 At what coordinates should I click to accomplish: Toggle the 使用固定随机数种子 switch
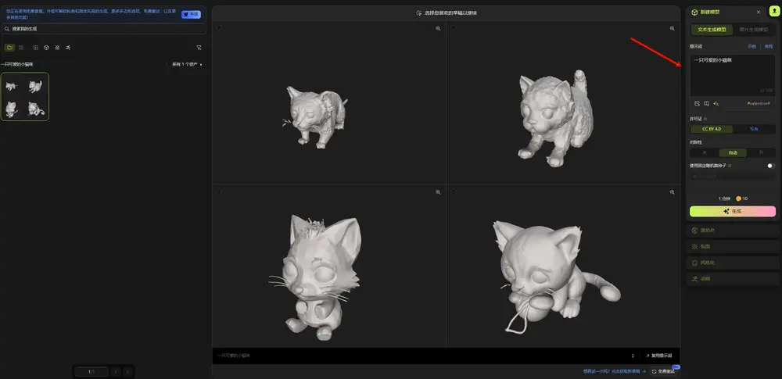[x=770, y=166]
